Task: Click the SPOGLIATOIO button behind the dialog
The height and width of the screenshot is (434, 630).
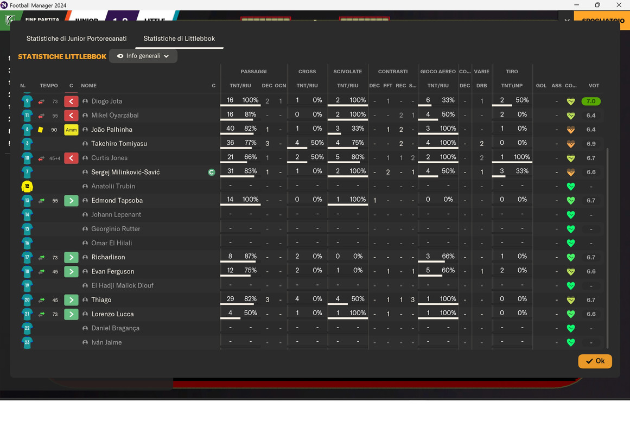Action: [602, 20]
